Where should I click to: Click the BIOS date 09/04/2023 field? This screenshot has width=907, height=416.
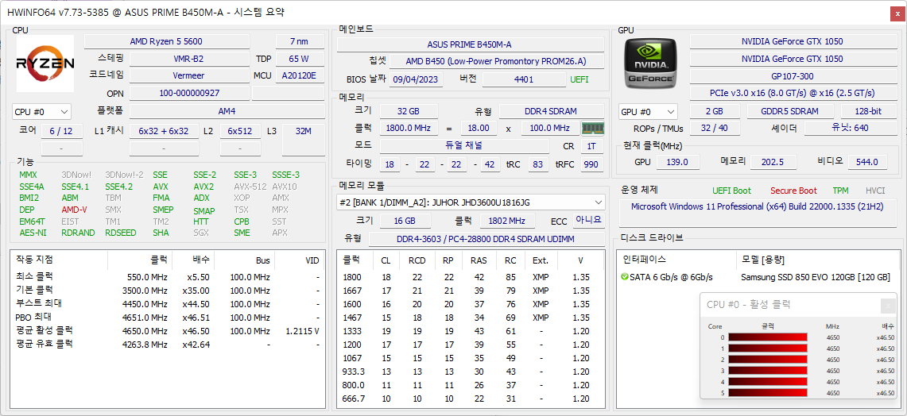[417, 79]
